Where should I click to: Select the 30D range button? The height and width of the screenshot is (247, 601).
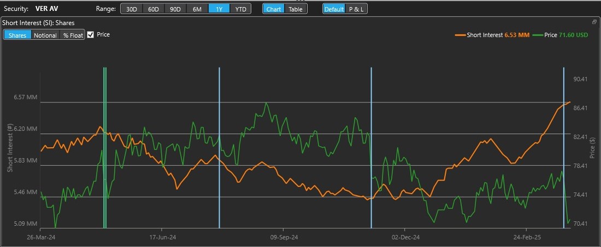tap(132, 9)
